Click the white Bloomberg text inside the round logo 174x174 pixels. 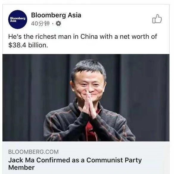point(18,18)
